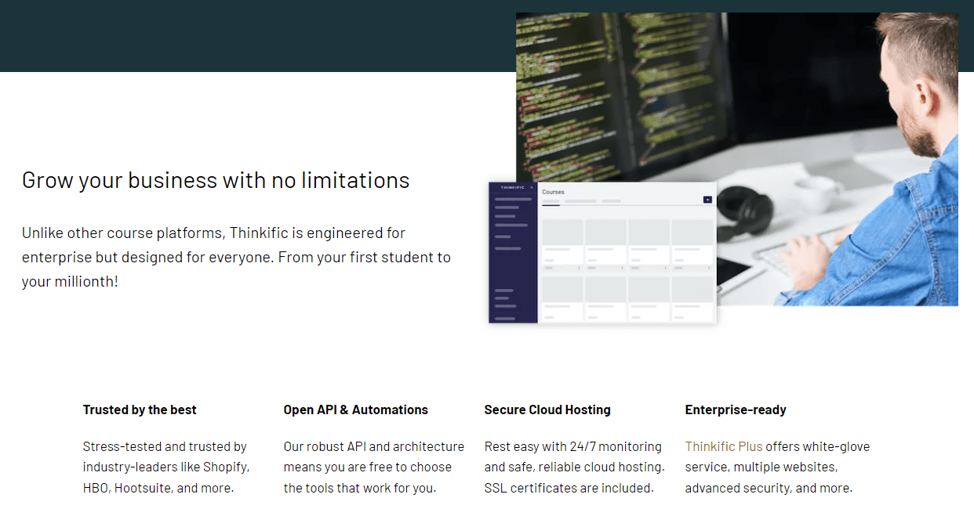This screenshot has width=974, height=516.
Task: Click the line "advanced security, and more."
Action: [769, 488]
